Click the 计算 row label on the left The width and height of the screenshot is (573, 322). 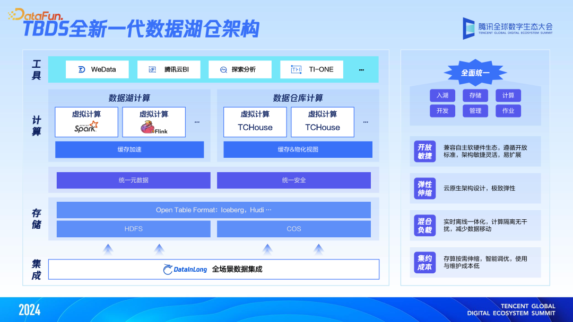[x=36, y=126]
